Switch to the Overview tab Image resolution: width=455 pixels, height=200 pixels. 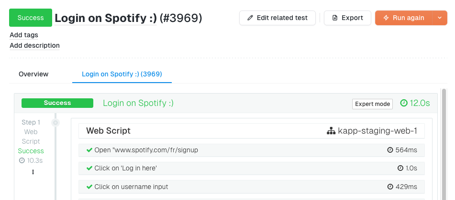[33, 74]
